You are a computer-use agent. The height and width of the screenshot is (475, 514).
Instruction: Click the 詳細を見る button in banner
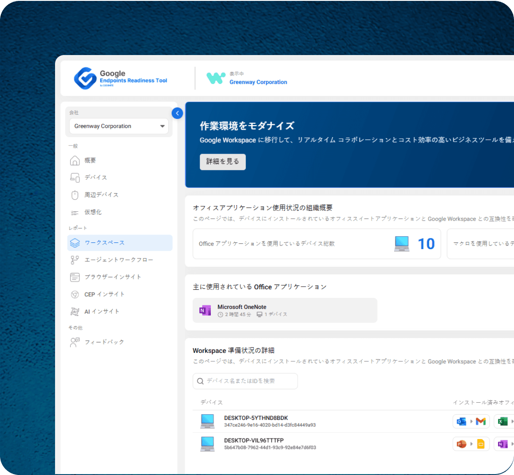click(222, 162)
